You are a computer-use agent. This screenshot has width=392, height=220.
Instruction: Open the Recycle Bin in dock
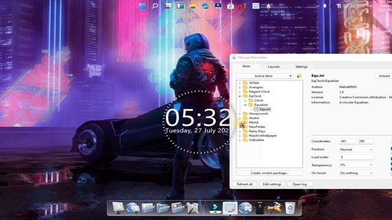[290, 208]
